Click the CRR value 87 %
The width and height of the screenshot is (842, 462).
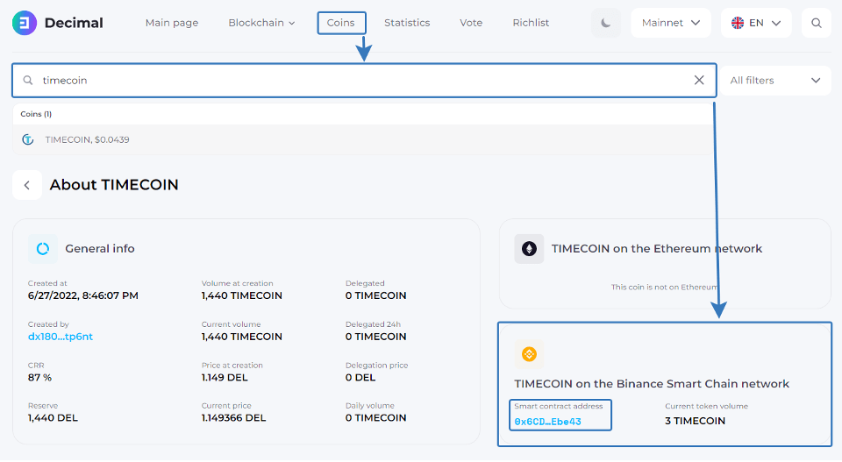coord(39,378)
